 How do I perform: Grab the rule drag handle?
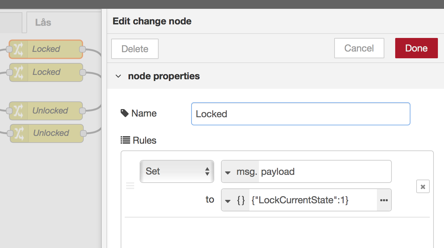tap(130, 186)
